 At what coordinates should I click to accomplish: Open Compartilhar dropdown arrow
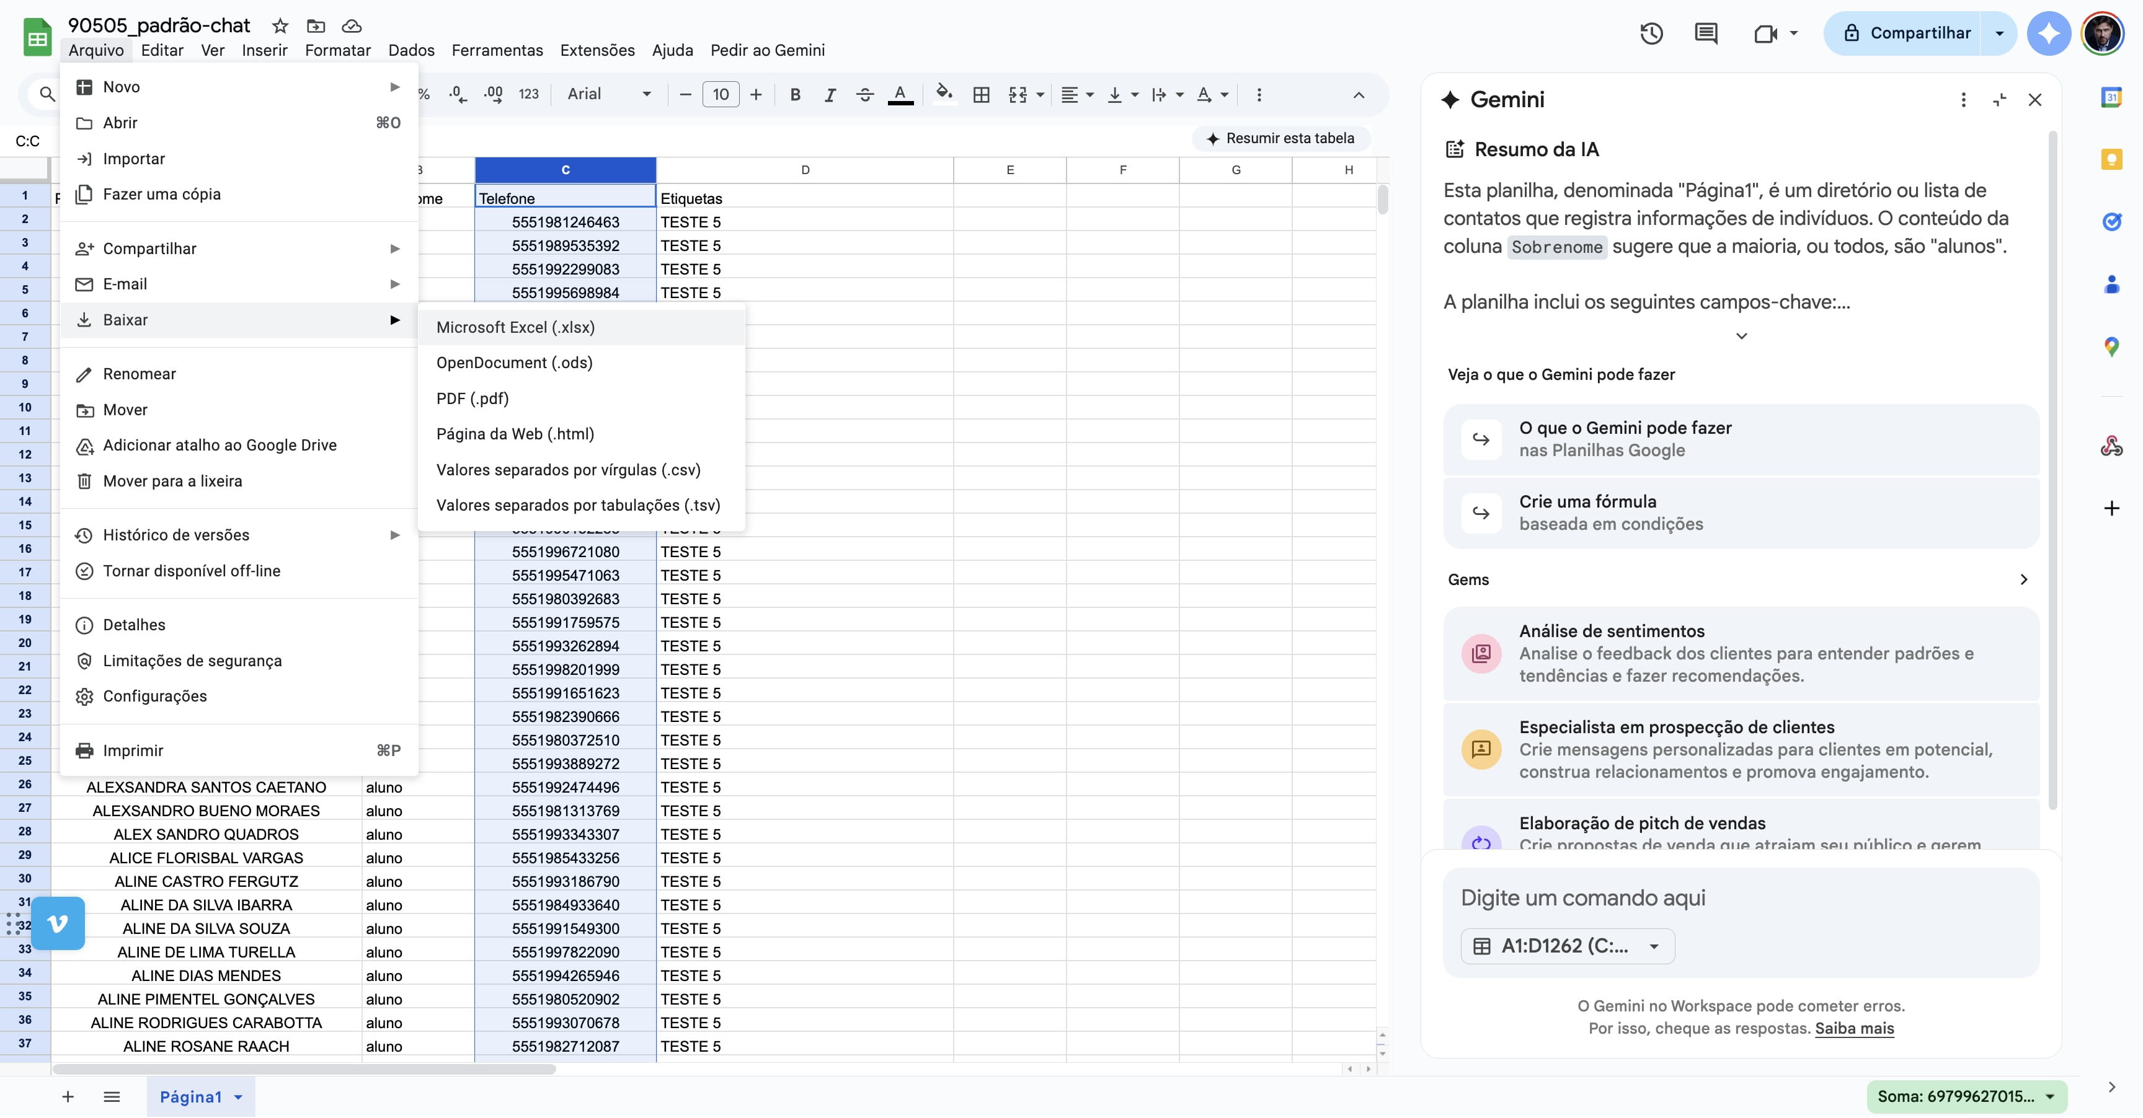click(1999, 33)
